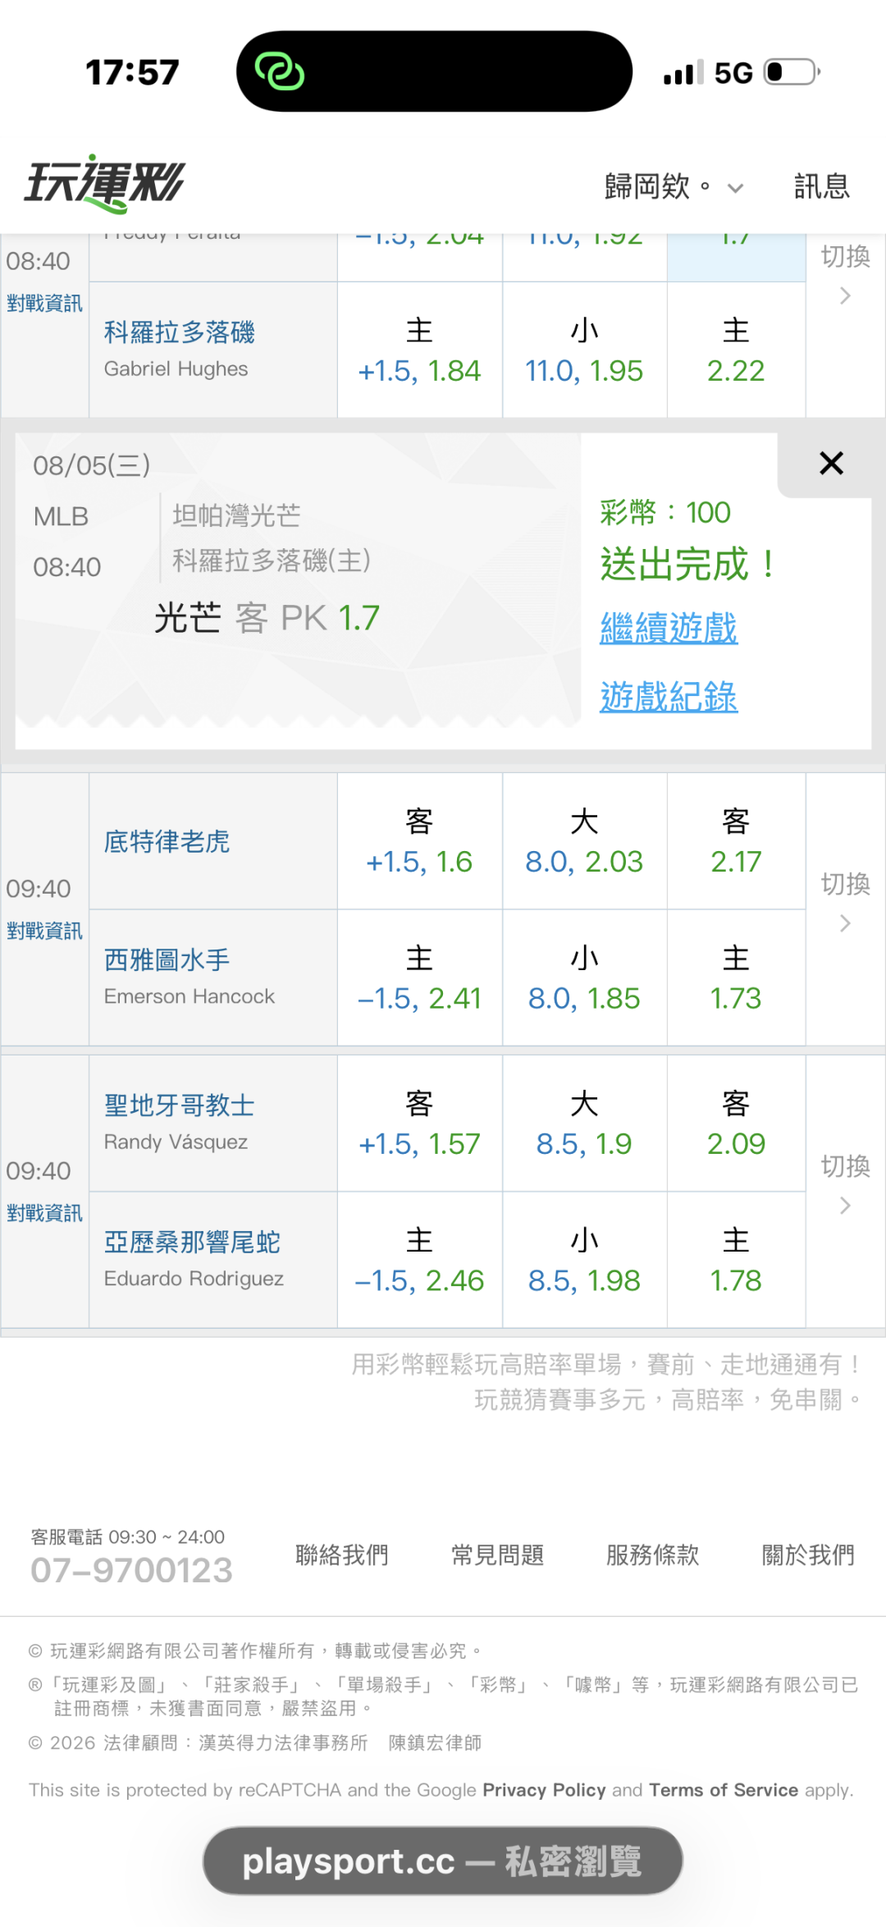Pick 小 8.0, 1.85 under total
The image size is (886, 1927).
click(x=584, y=977)
